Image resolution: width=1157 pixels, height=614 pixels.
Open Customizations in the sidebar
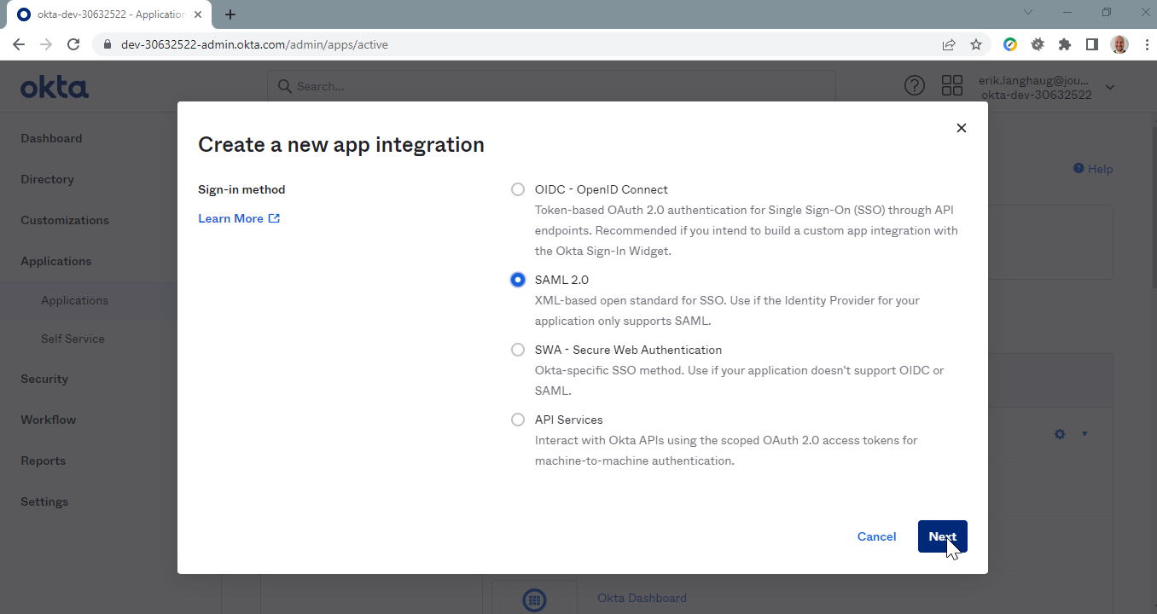65,220
